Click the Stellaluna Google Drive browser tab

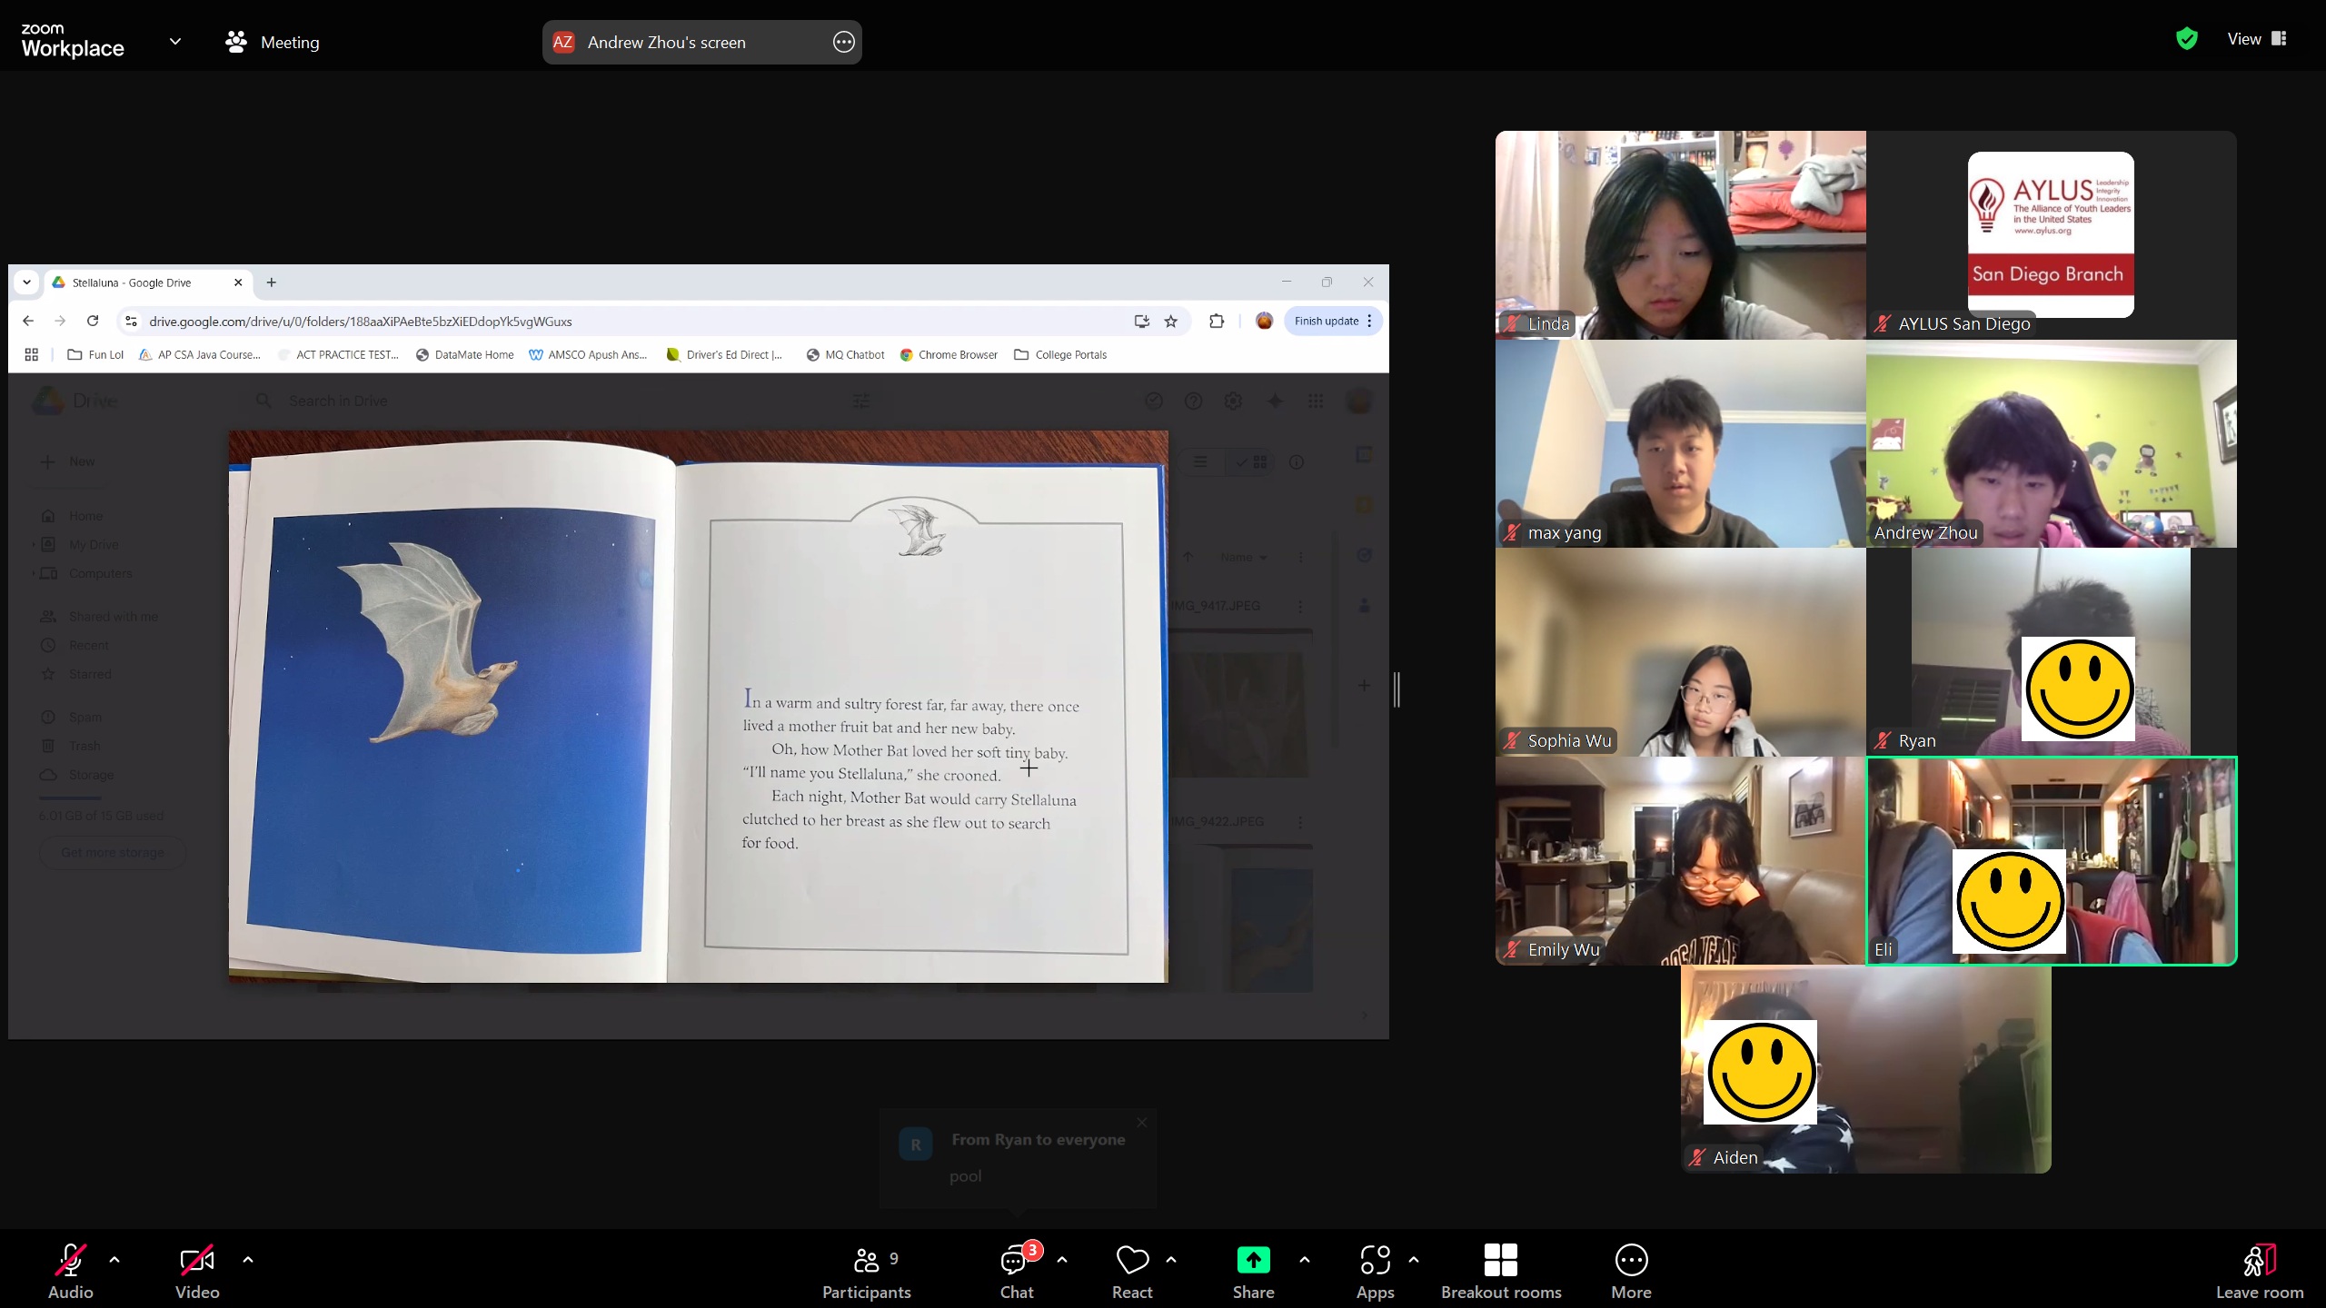147,282
